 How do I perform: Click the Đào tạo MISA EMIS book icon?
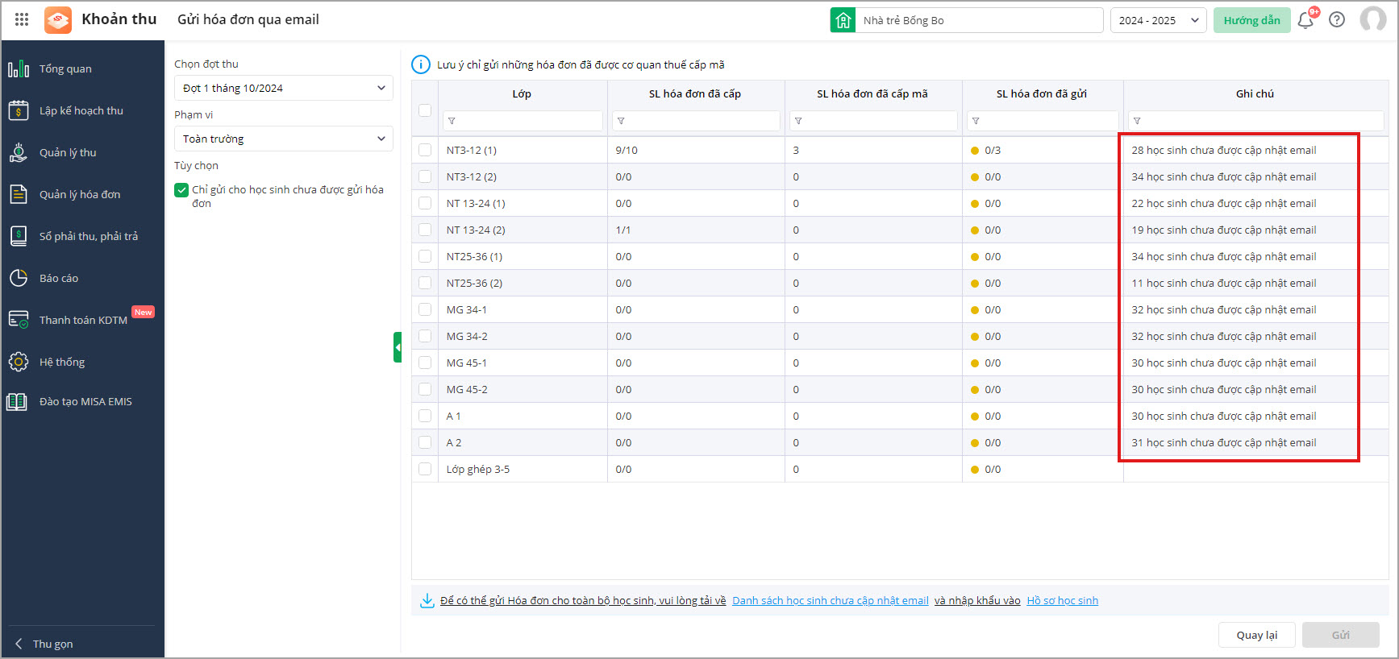pyautogui.click(x=18, y=401)
